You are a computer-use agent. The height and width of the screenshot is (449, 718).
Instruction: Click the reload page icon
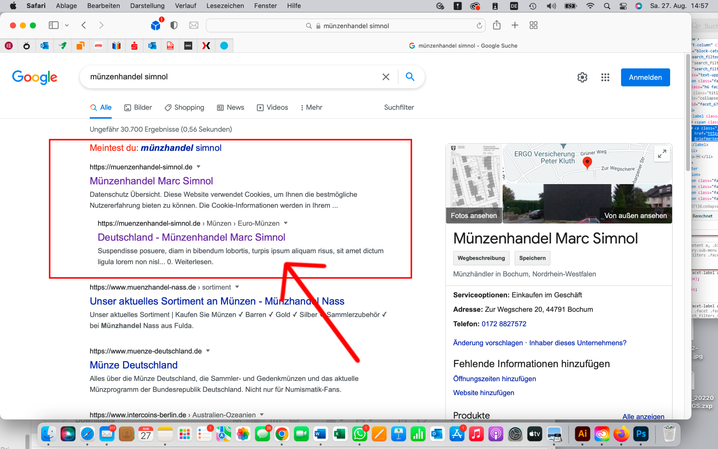(x=479, y=25)
